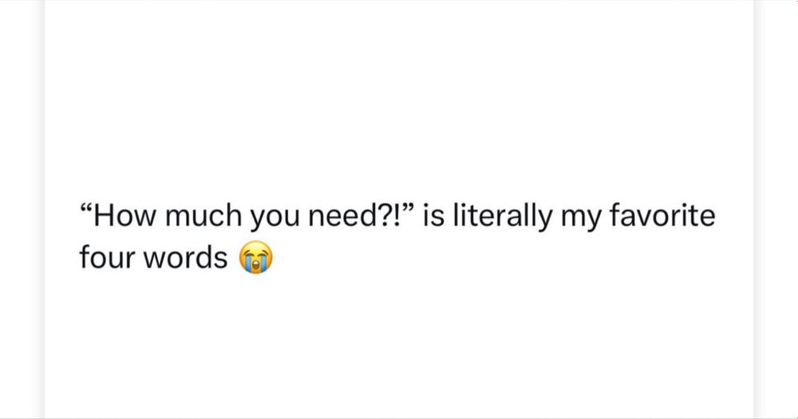Click the word "four" on the second line
Viewport: 798px width, 419px height.
pyautogui.click(x=106, y=257)
